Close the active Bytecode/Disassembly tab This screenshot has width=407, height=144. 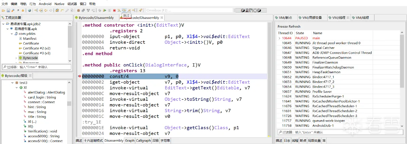pos(162,18)
